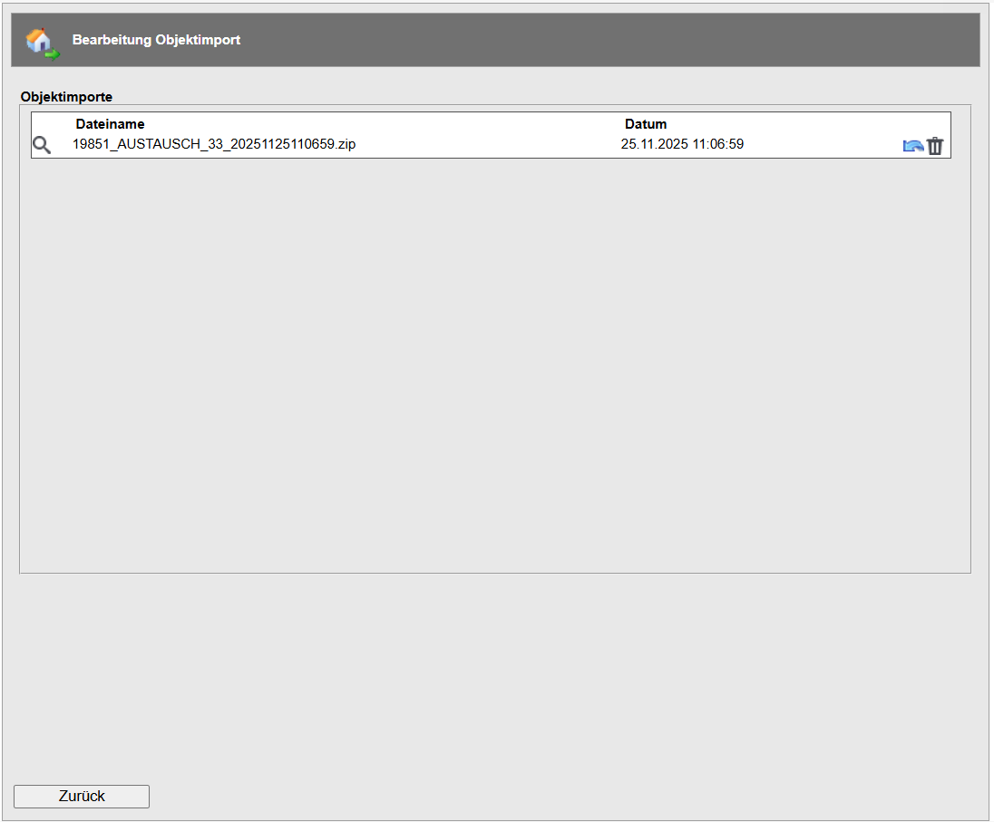Click the Datum column header
994x822 pixels.
point(646,124)
